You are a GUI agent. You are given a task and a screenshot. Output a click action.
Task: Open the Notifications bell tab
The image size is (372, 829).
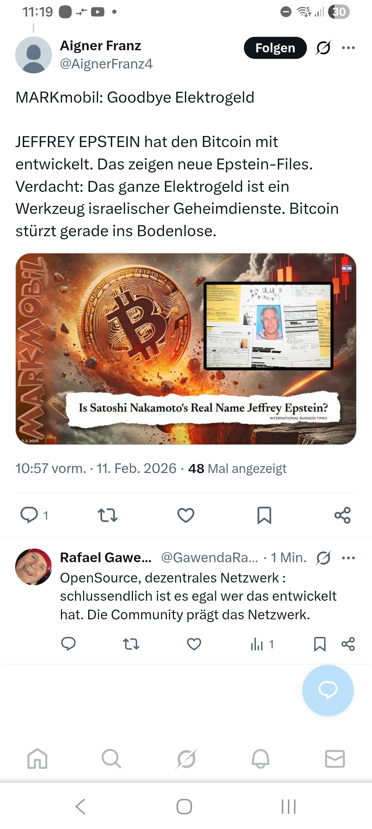click(x=260, y=758)
